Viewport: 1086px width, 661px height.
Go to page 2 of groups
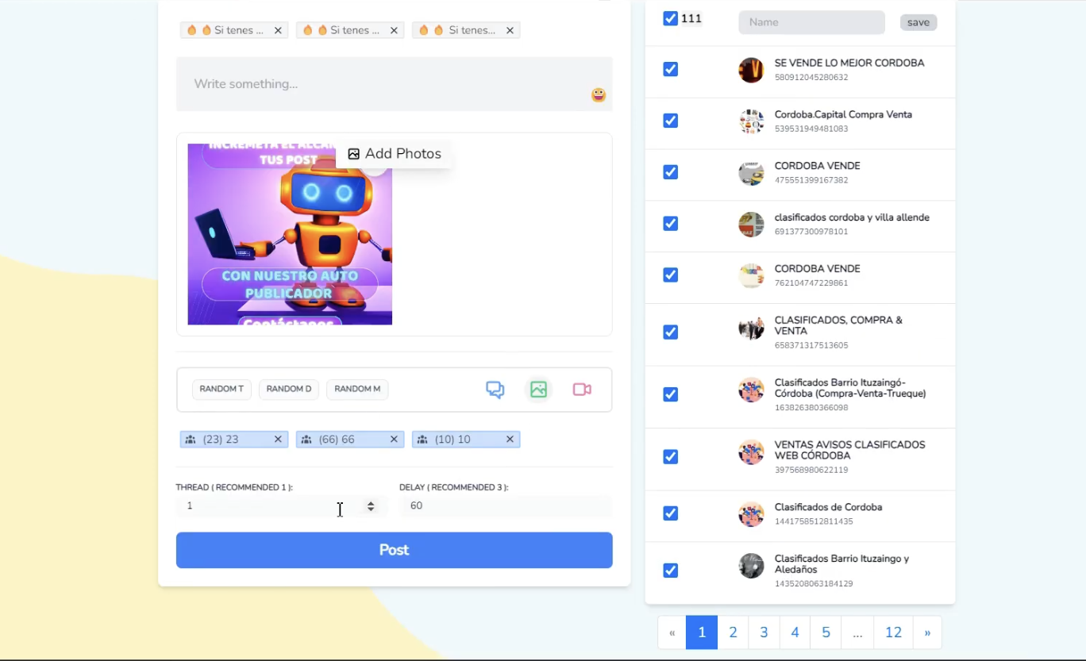pyautogui.click(x=733, y=632)
